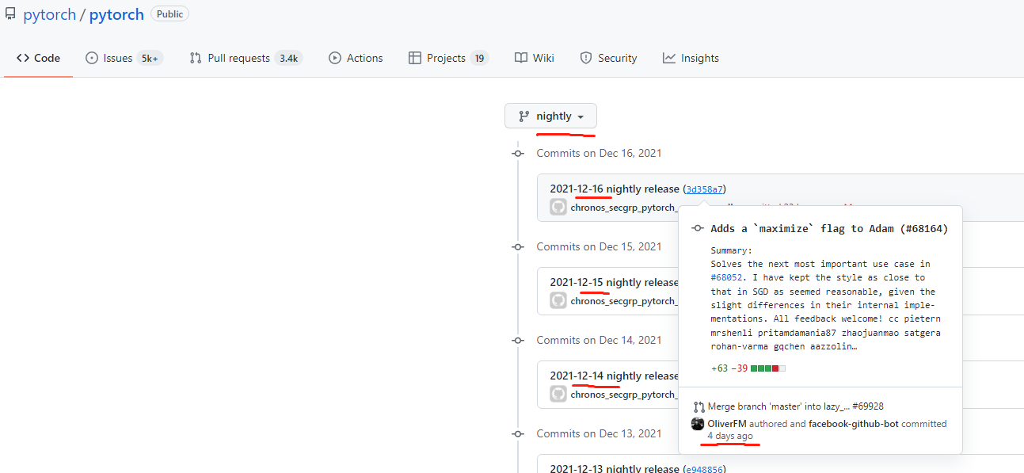Open facebook-github-bot committer link

(854, 424)
